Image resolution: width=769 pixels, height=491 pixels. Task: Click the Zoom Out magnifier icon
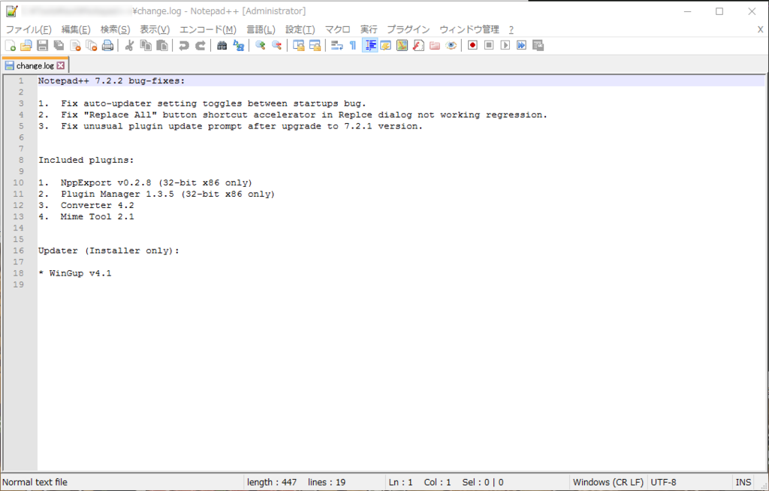(x=276, y=46)
